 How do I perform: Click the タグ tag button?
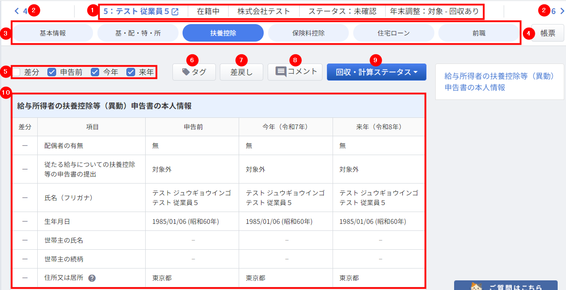(194, 72)
